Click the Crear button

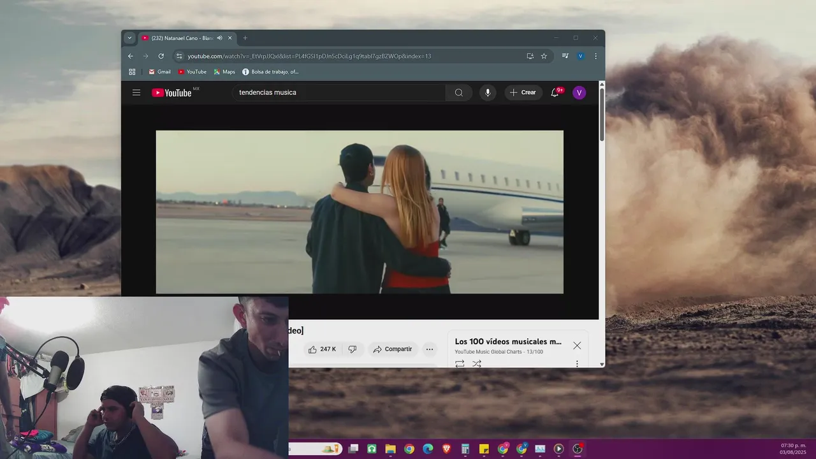pos(523,92)
